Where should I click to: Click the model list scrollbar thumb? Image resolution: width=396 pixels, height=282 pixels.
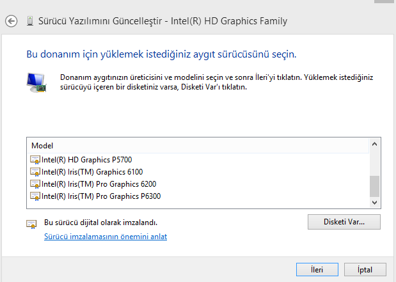(x=375, y=186)
